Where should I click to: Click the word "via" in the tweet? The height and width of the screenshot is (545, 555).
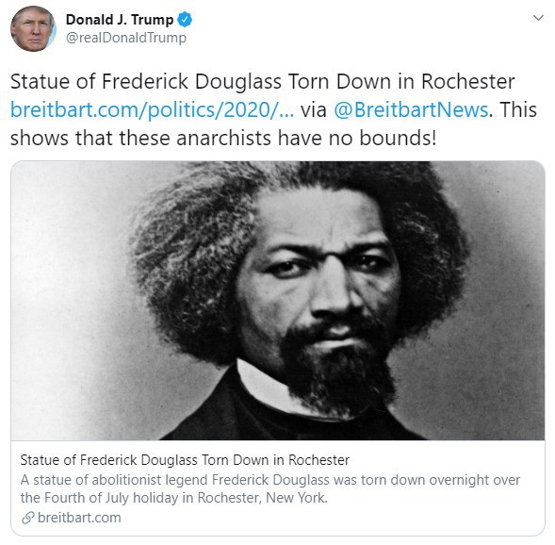[314, 110]
